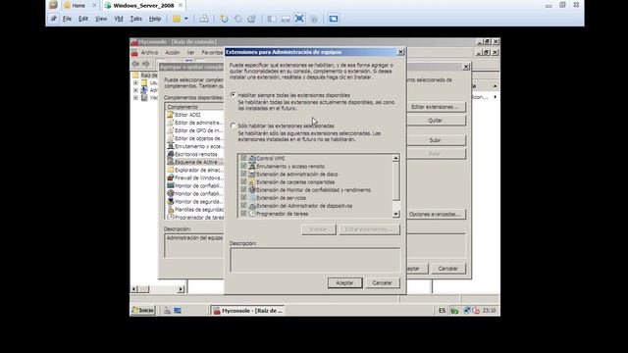
Task: Click the Myconsole taskbar button
Action: tap(248, 311)
